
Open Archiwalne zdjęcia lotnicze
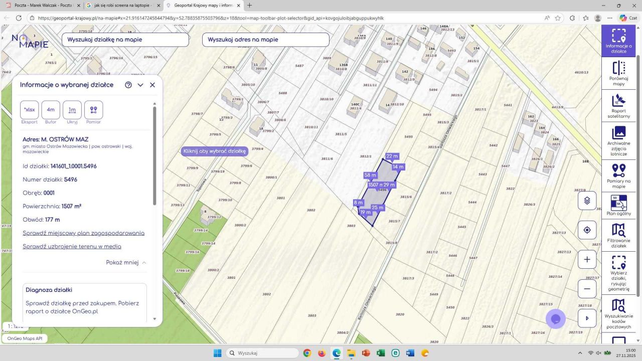click(x=618, y=141)
